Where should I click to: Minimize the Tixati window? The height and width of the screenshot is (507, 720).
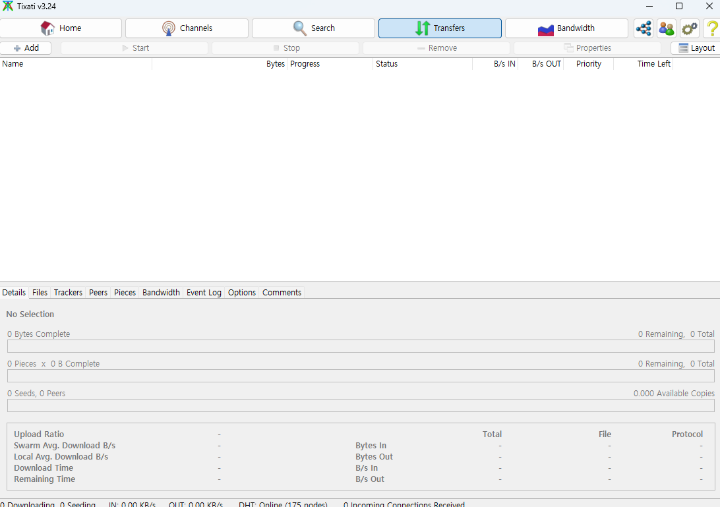click(649, 7)
